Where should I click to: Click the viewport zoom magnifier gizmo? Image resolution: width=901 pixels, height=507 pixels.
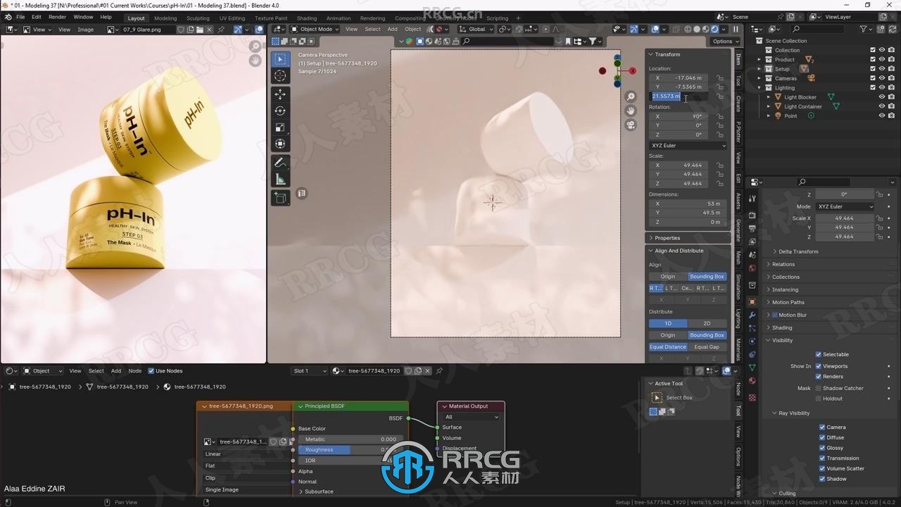coord(631,96)
